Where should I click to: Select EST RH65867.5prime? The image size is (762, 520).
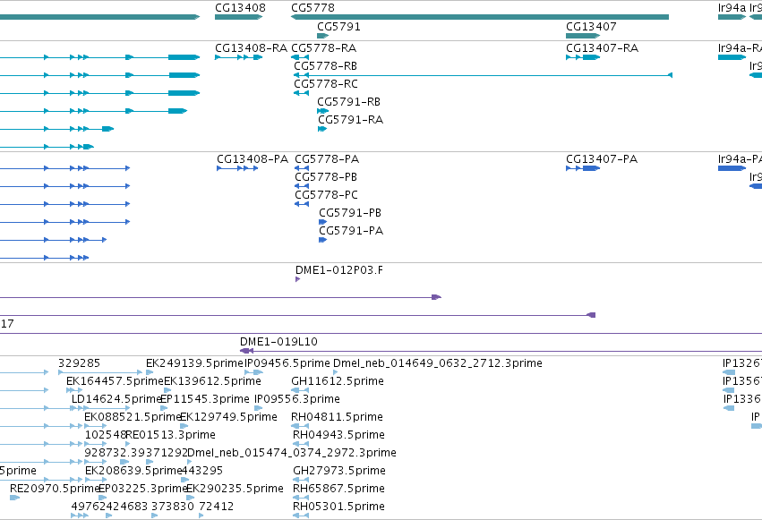pyautogui.click(x=338, y=489)
